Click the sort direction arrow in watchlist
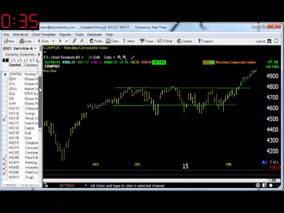The height and width of the screenshot is (213, 284). tap(39, 54)
